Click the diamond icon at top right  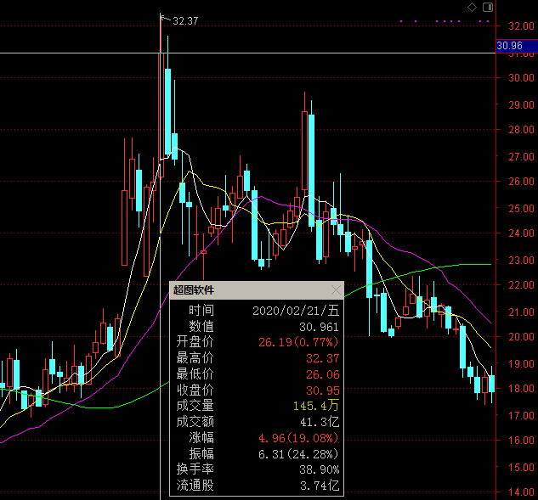[472, 7]
